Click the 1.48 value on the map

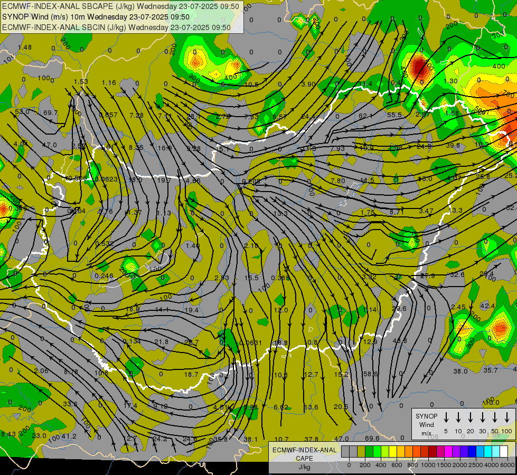[25, 47]
